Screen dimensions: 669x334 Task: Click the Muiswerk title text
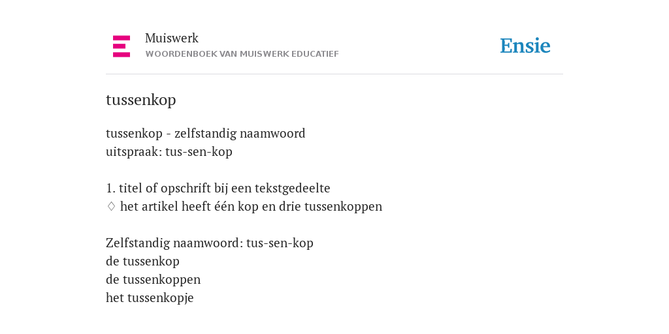tap(172, 38)
